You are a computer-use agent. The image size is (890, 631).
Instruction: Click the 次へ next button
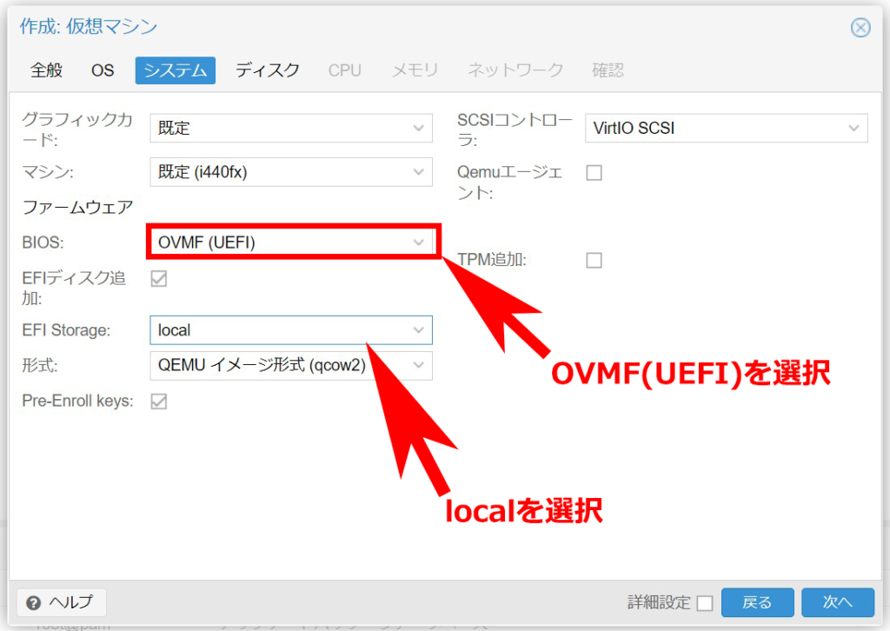pos(838,602)
